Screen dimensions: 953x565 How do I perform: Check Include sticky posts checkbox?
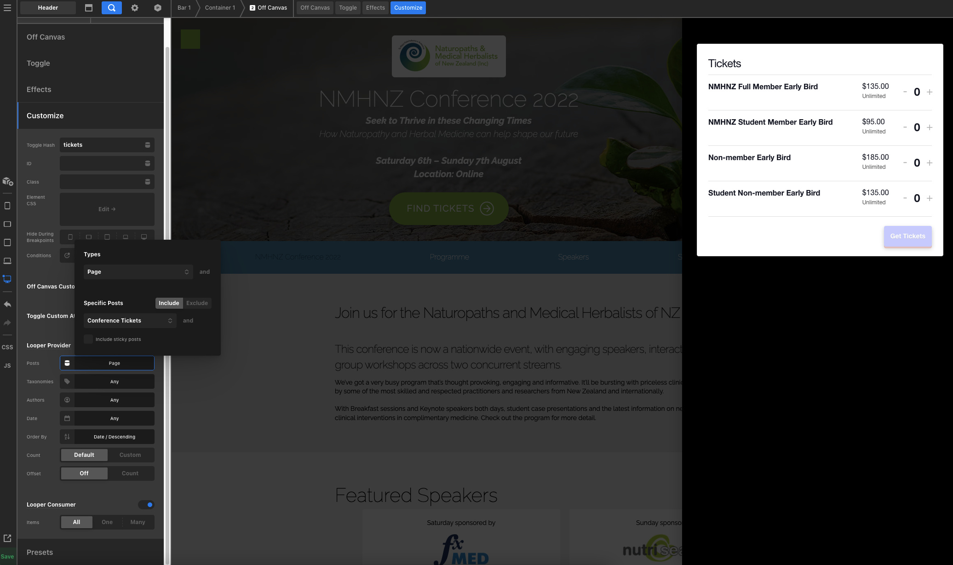[x=88, y=339]
